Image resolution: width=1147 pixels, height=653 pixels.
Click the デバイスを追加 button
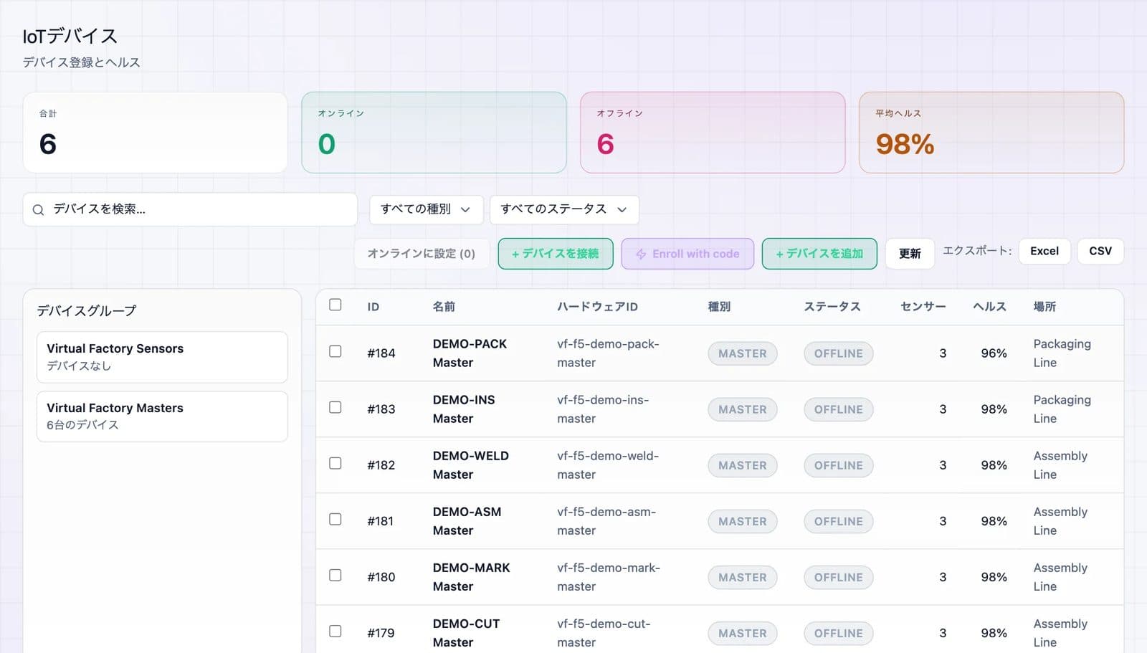pos(819,254)
